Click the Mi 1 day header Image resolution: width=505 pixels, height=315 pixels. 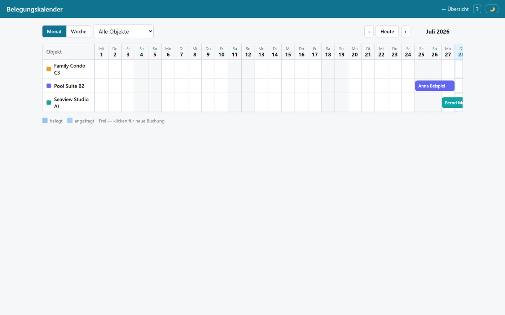click(x=101, y=52)
